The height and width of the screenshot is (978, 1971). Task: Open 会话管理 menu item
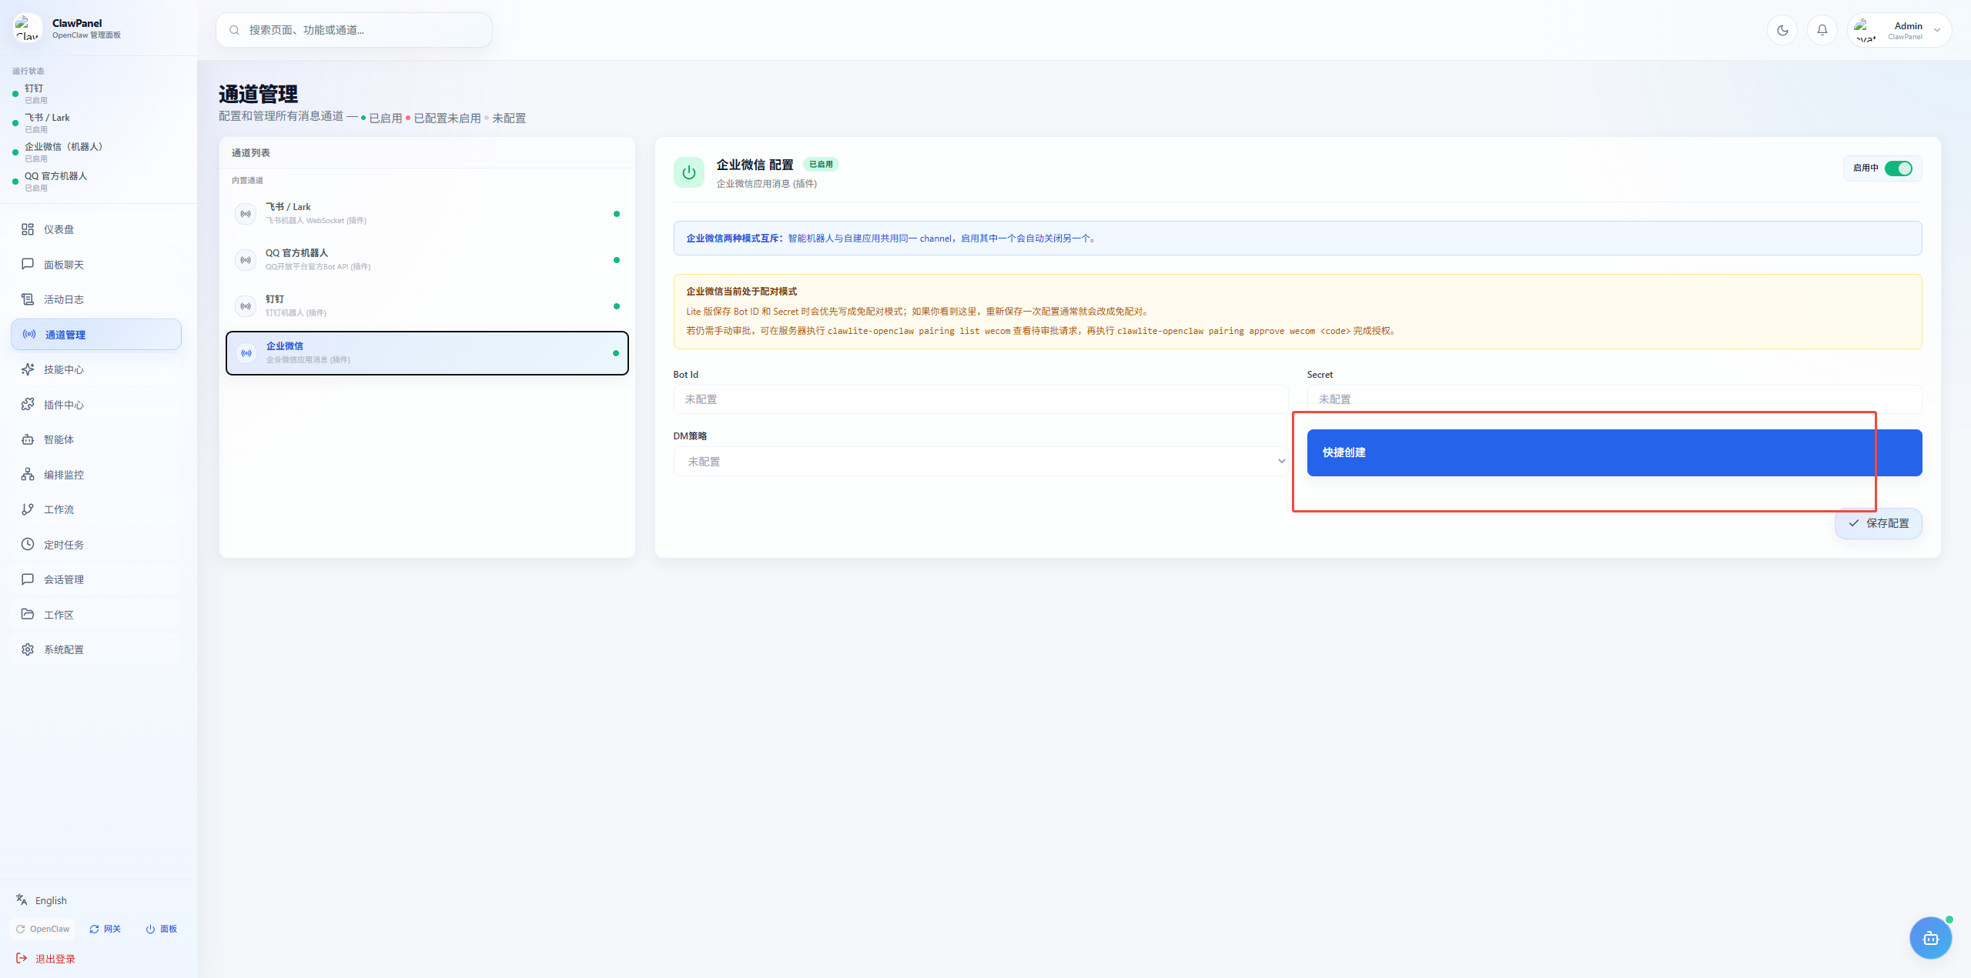(x=63, y=579)
